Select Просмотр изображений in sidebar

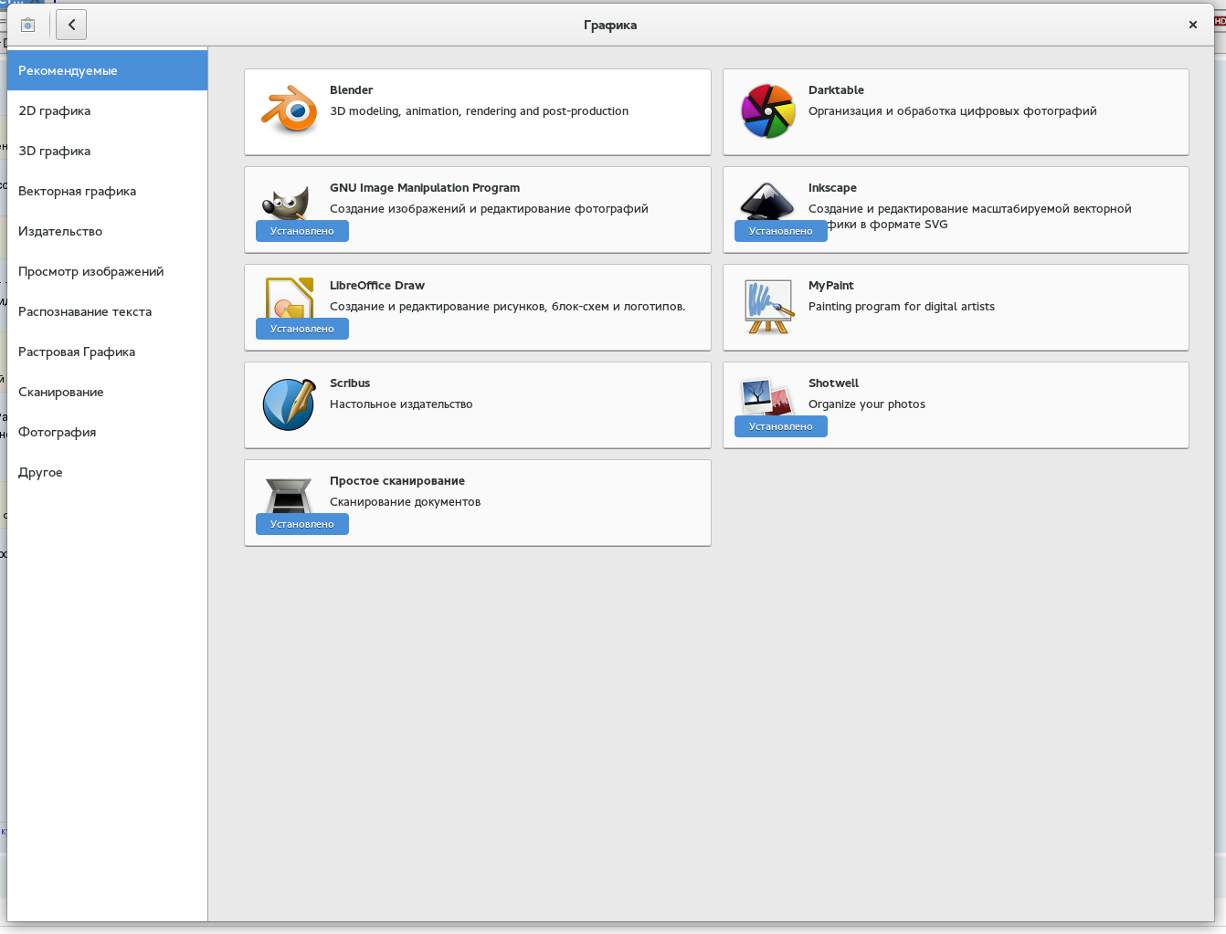tap(107, 271)
